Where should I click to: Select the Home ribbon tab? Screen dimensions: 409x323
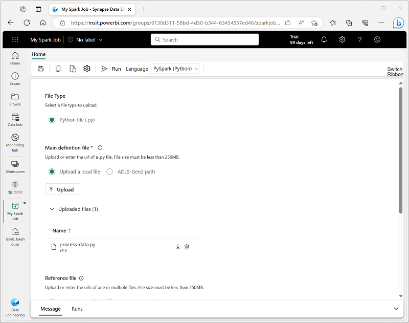click(38, 54)
